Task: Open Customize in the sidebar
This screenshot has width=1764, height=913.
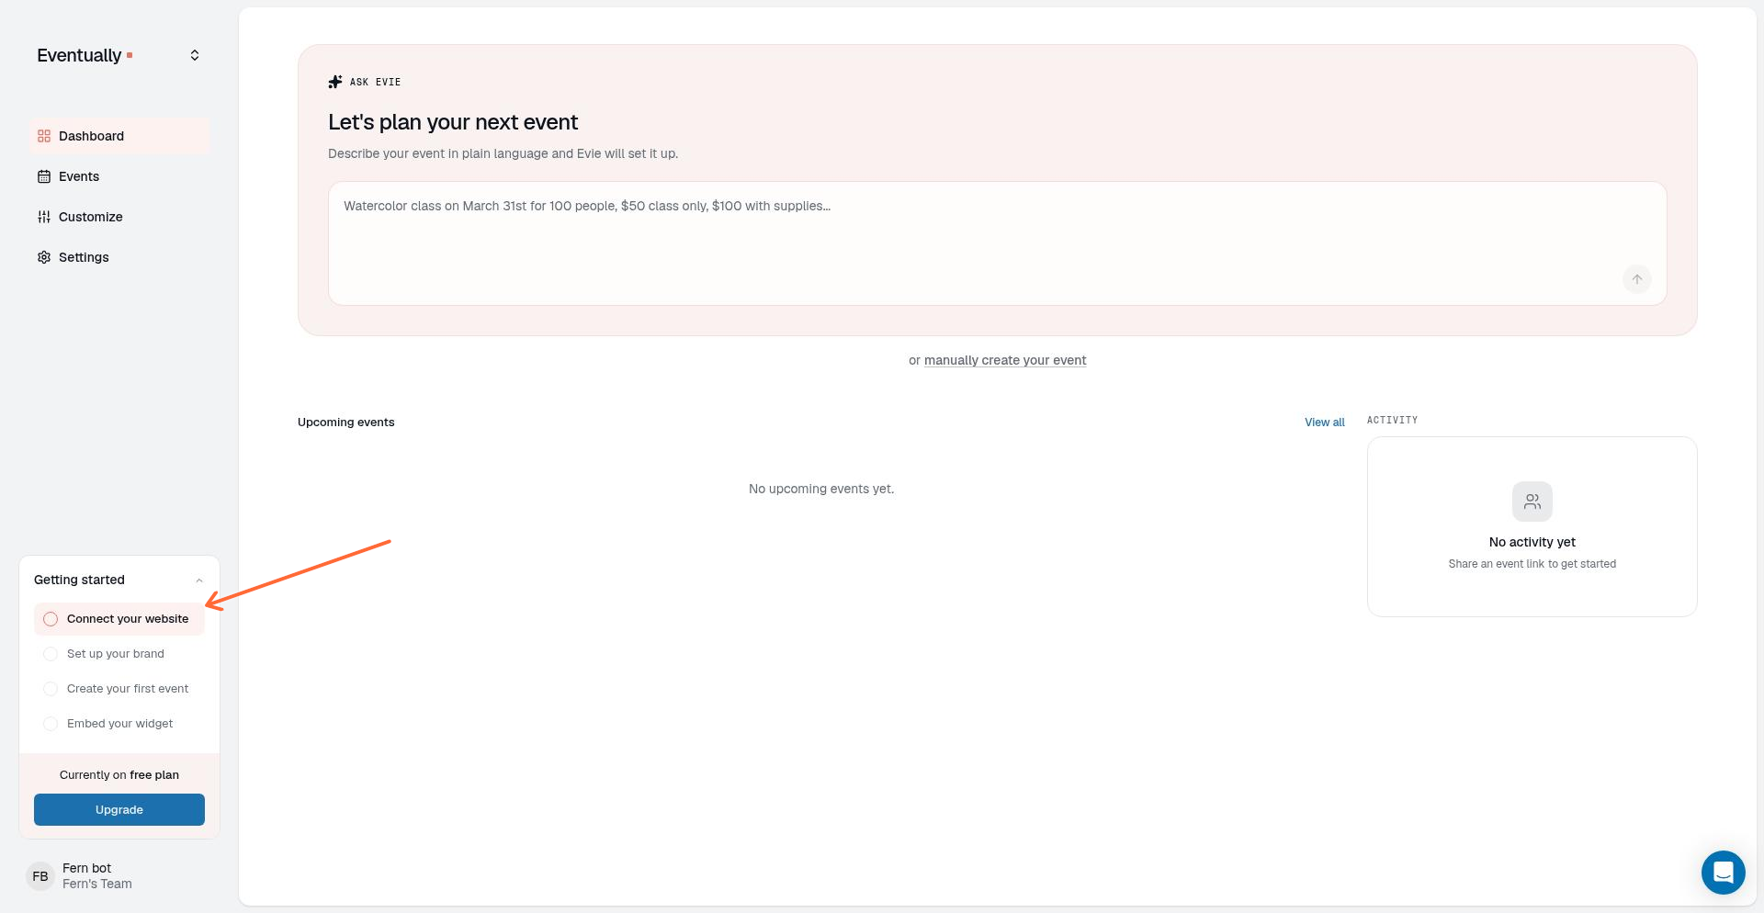Action: click(x=119, y=217)
